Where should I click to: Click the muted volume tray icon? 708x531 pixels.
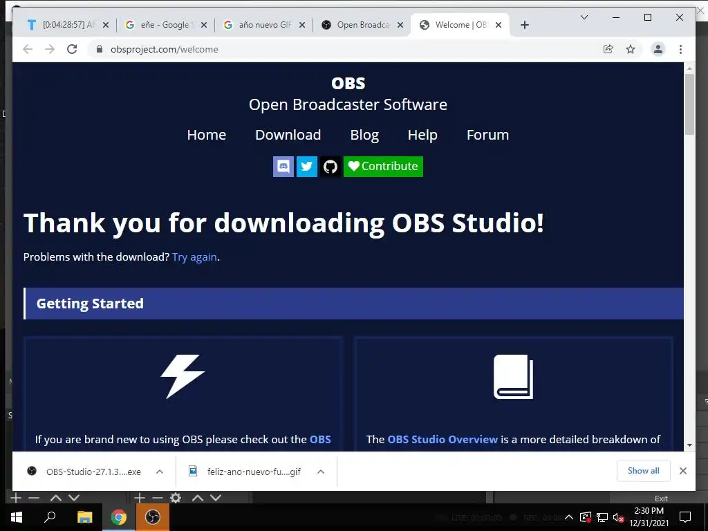point(618,517)
